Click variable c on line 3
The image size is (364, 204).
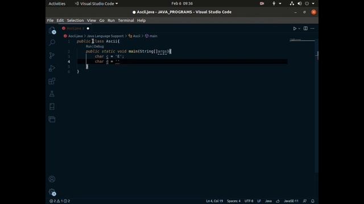pos(107,57)
